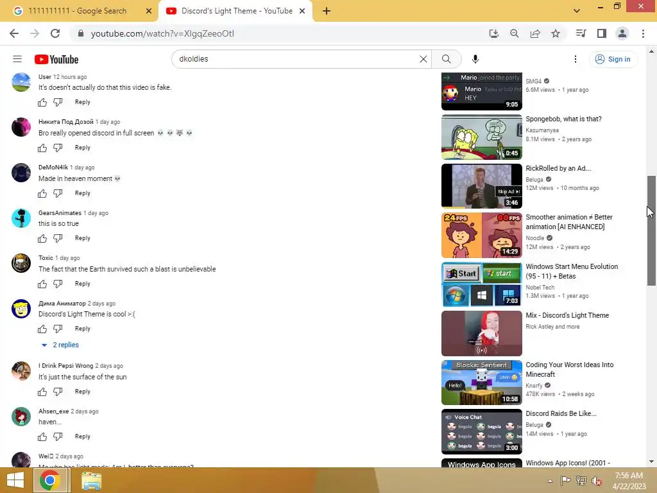This screenshot has width=657, height=493.
Task: Dislike the 'Bro really opened discord' comment
Action: 58,148
